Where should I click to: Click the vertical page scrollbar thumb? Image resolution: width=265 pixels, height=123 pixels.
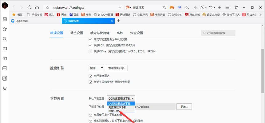[263, 71]
